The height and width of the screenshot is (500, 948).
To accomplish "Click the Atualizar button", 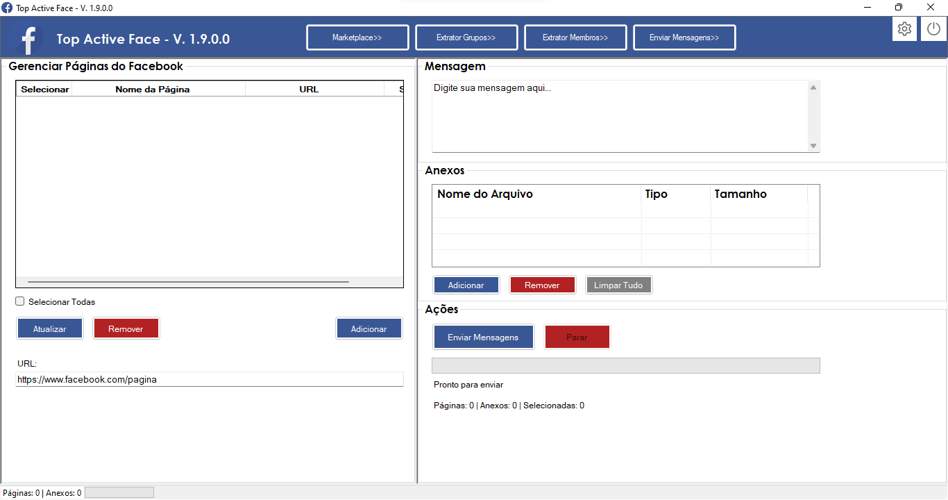I will pyautogui.click(x=50, y=328).
